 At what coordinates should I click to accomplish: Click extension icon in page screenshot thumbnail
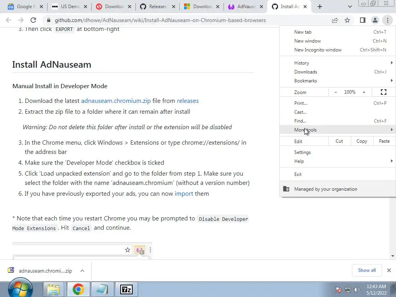tap(140, 250)
